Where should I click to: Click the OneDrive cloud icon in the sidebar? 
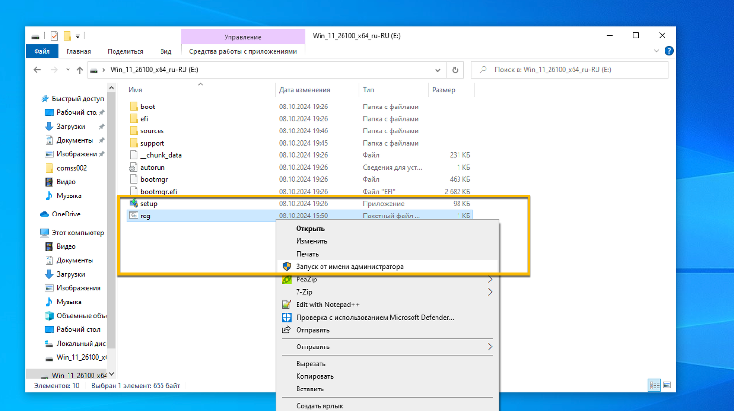point(45,214)
